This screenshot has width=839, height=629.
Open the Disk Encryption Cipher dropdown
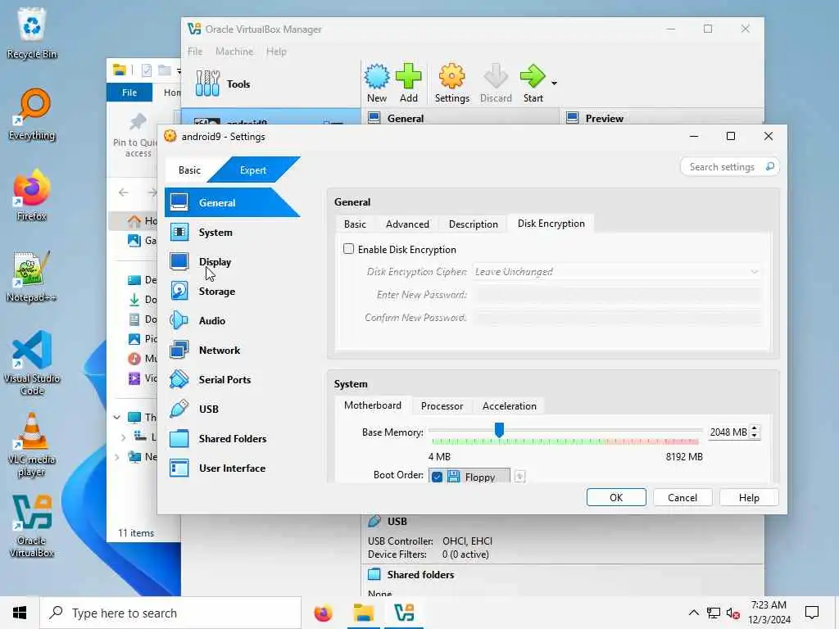[616, 272]
